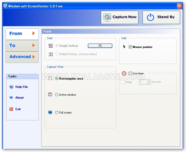Click the orange arrow on the To tab
Image resolution: width=186 pixels, height=152 pixels.
tap(33, 45)
